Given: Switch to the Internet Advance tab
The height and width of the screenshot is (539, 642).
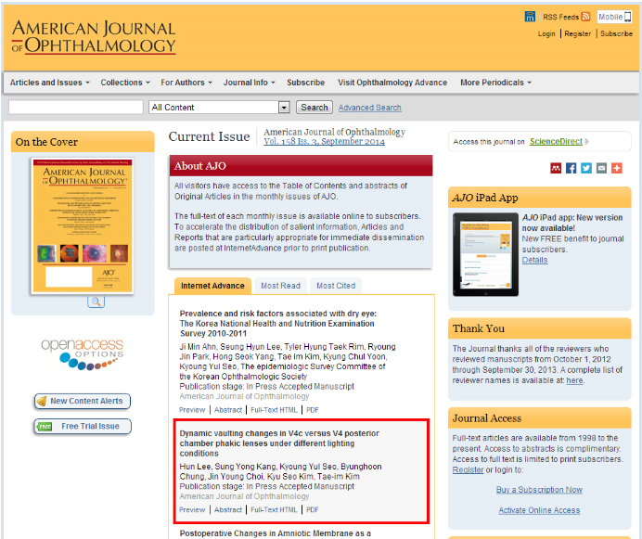Looking at the screenshot, I should point(212,286).
